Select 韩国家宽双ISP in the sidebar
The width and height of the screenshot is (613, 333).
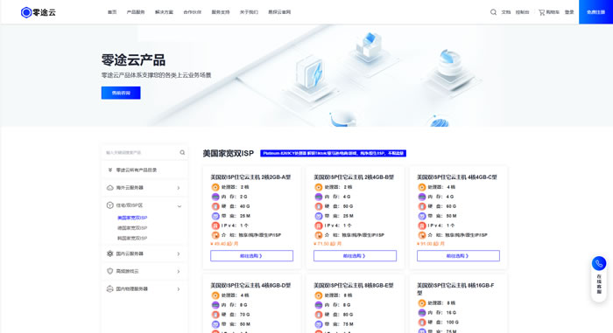(132, 238)
